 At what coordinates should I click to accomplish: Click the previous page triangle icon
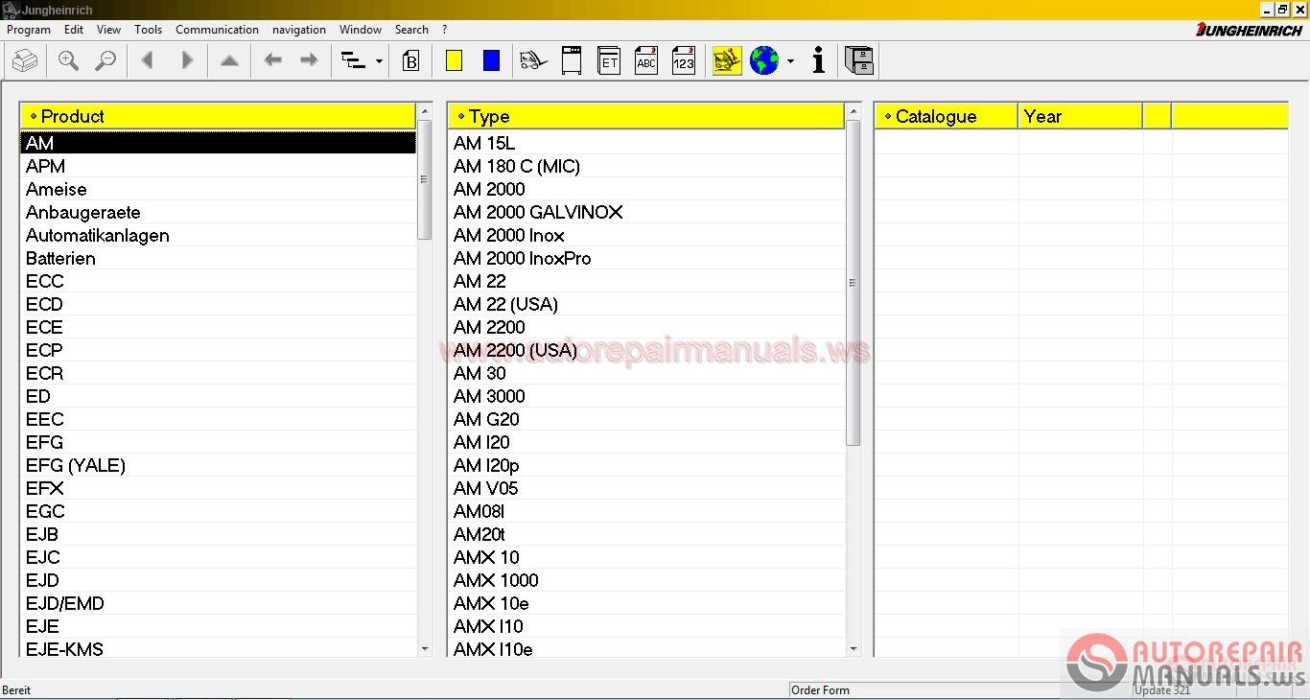pyautogui.click(x=148, y=61)
